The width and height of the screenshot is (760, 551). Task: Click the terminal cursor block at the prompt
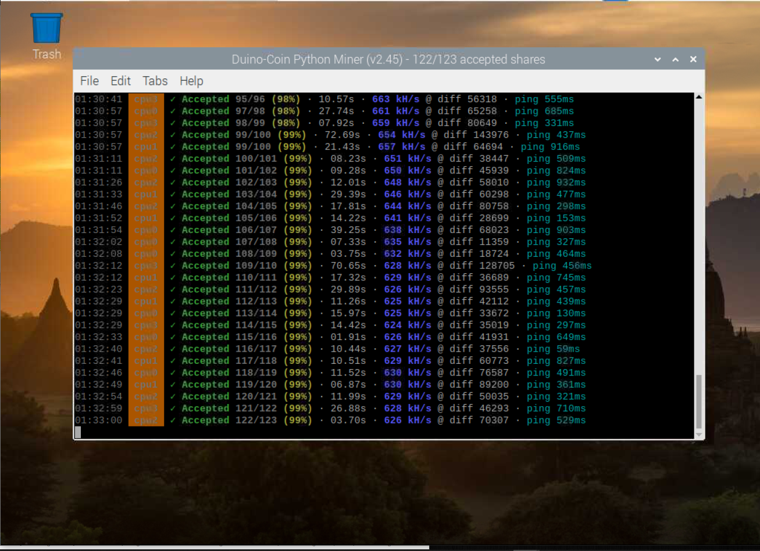pos(78,432)
